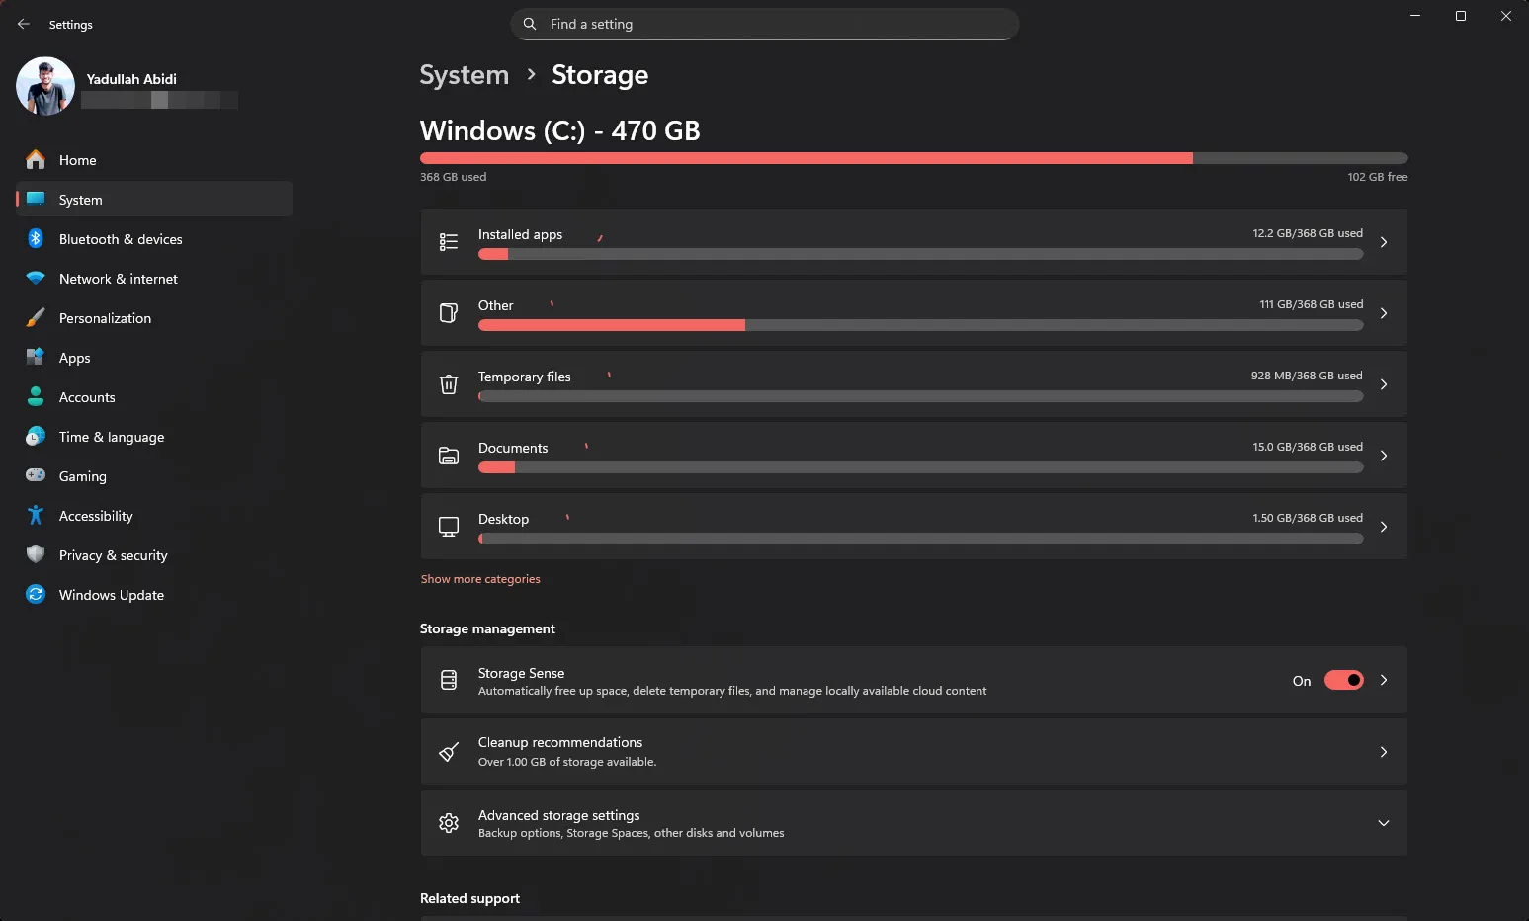Image resolution: width=1529 pixels, height=921 pixels.
Task: Click the Cleanup recommendations broom icon
Action: 449,752
